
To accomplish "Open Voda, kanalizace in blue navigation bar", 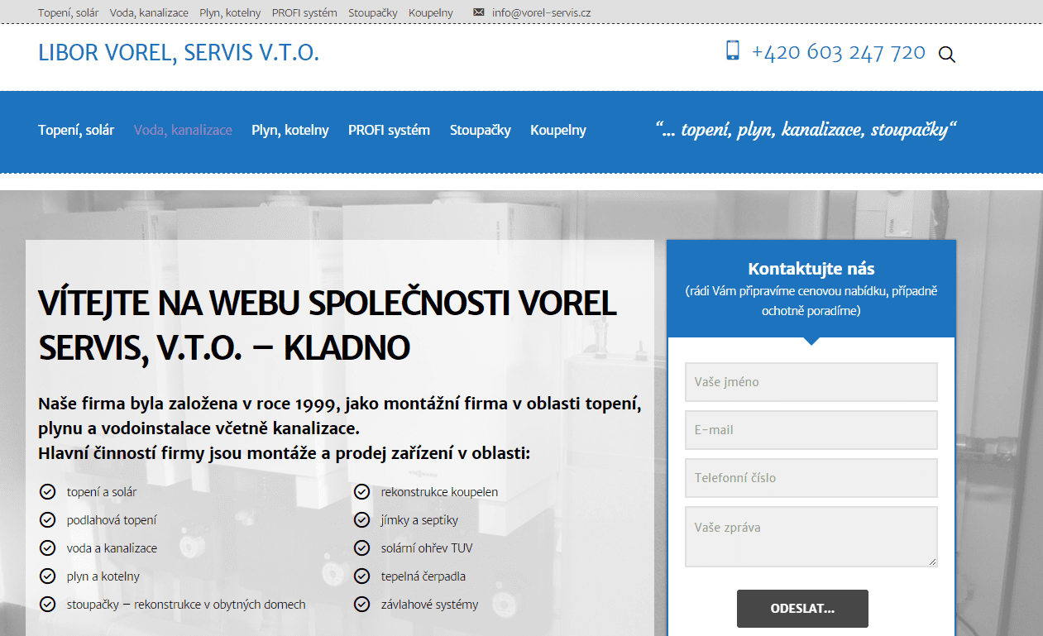I will tap(183, 131).
